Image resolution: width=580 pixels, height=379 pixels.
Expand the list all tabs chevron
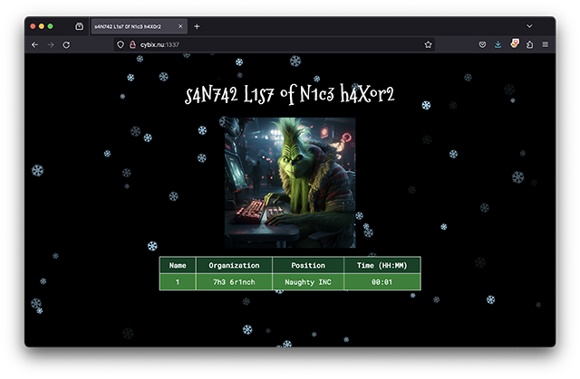[529, 26]
